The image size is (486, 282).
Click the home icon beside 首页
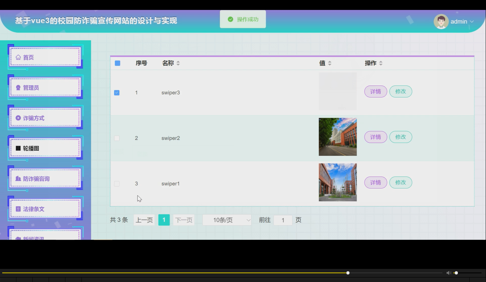coord(18,57)
